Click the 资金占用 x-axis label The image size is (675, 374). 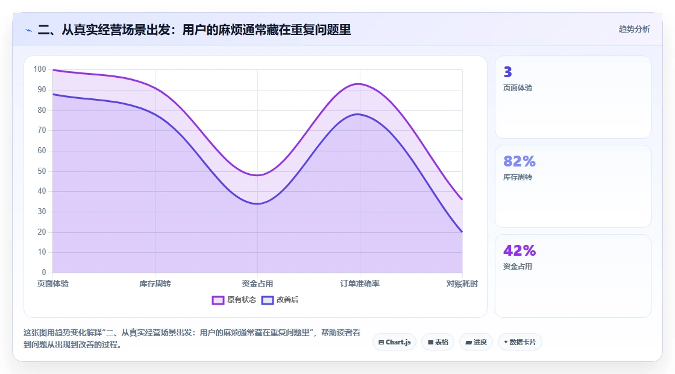[257, 284]
